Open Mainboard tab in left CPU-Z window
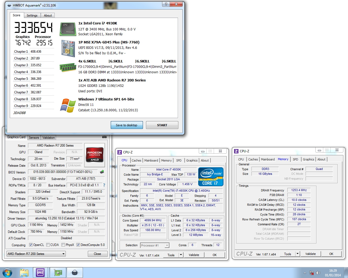The height and width of the screenshot is (278, 348). (151, 160)
